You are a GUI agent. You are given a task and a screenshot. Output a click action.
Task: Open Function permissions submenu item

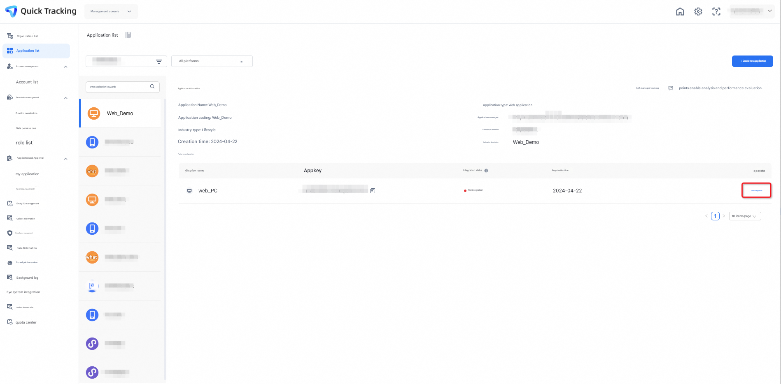click(x=26, y=113)
